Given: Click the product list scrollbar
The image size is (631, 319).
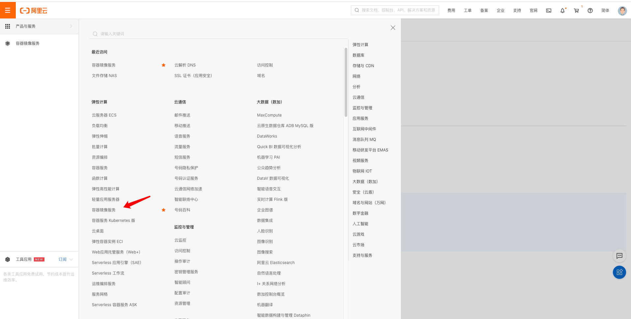Looking at the screenshot, I should tap(346, 82).
